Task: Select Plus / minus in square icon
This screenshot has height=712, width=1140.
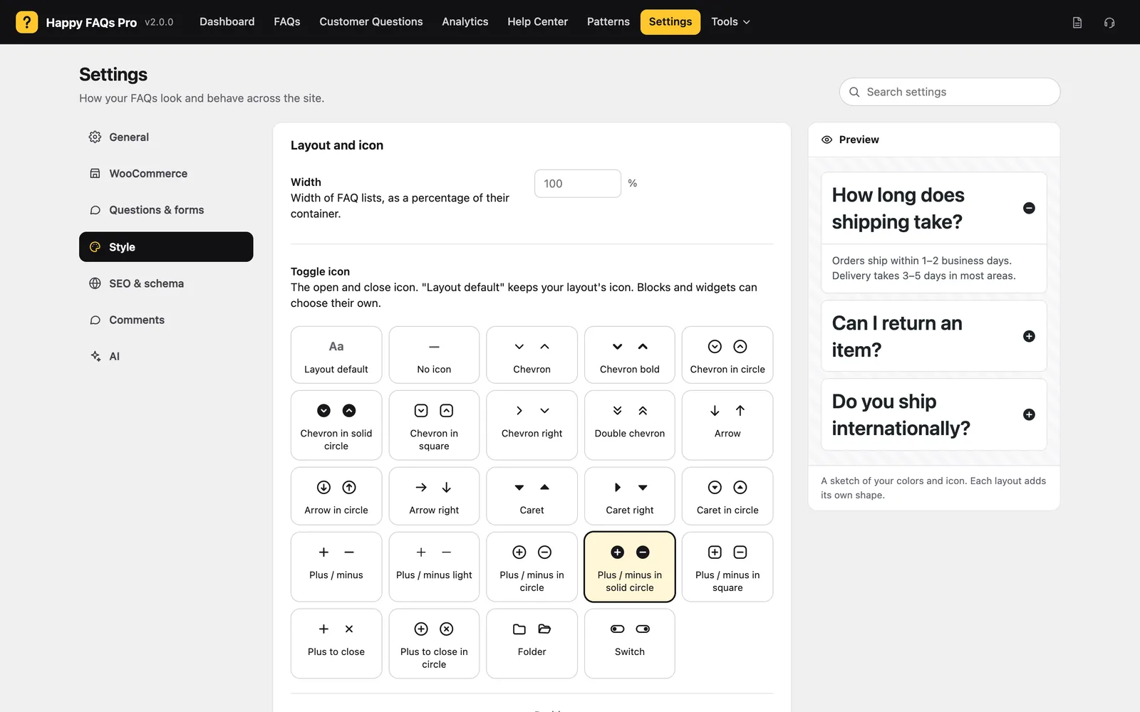Action: coord(727,567)
